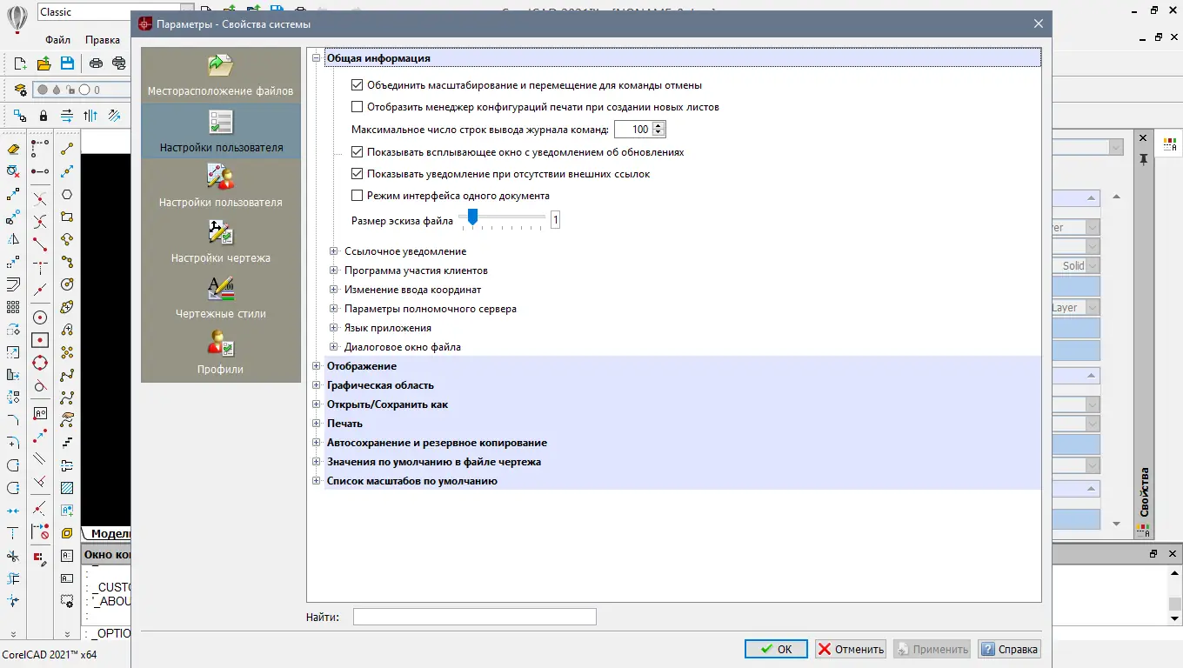Image resolution: width=1183 pixels, height=668 pixels.
Task: Expand 'Автосохранение и резервное копирование' section
Action: point(317,443)
